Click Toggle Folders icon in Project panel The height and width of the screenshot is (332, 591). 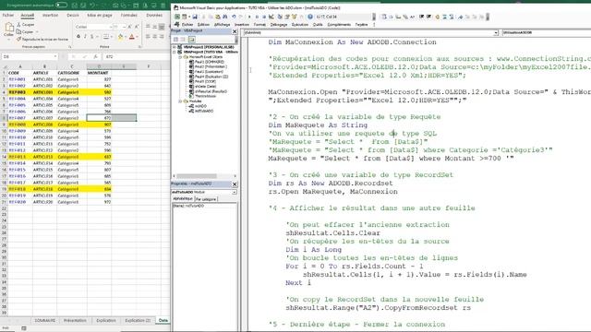point(191,39)
